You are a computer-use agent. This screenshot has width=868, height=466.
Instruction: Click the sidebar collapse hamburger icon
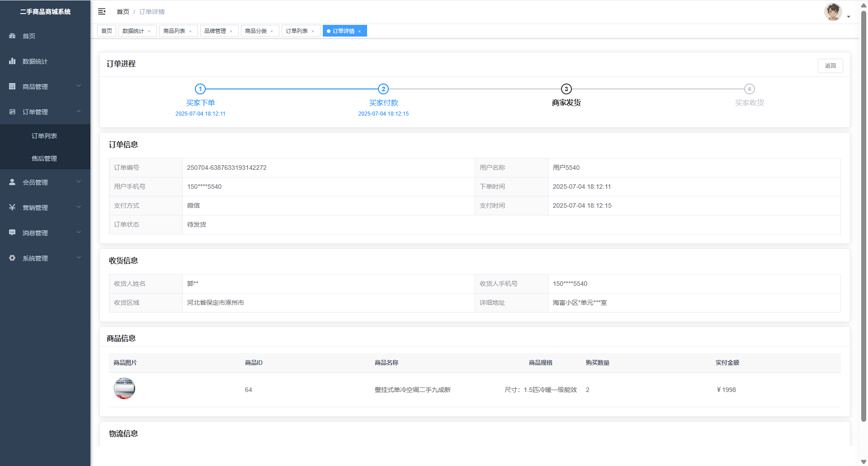tap(102, 11)
